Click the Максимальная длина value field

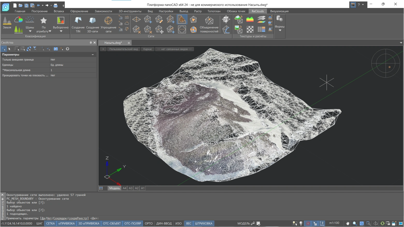[x=73, y=70]
